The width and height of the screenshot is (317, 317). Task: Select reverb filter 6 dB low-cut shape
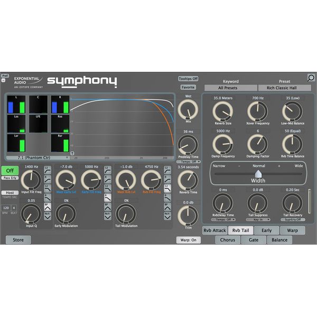pos(167,179)
